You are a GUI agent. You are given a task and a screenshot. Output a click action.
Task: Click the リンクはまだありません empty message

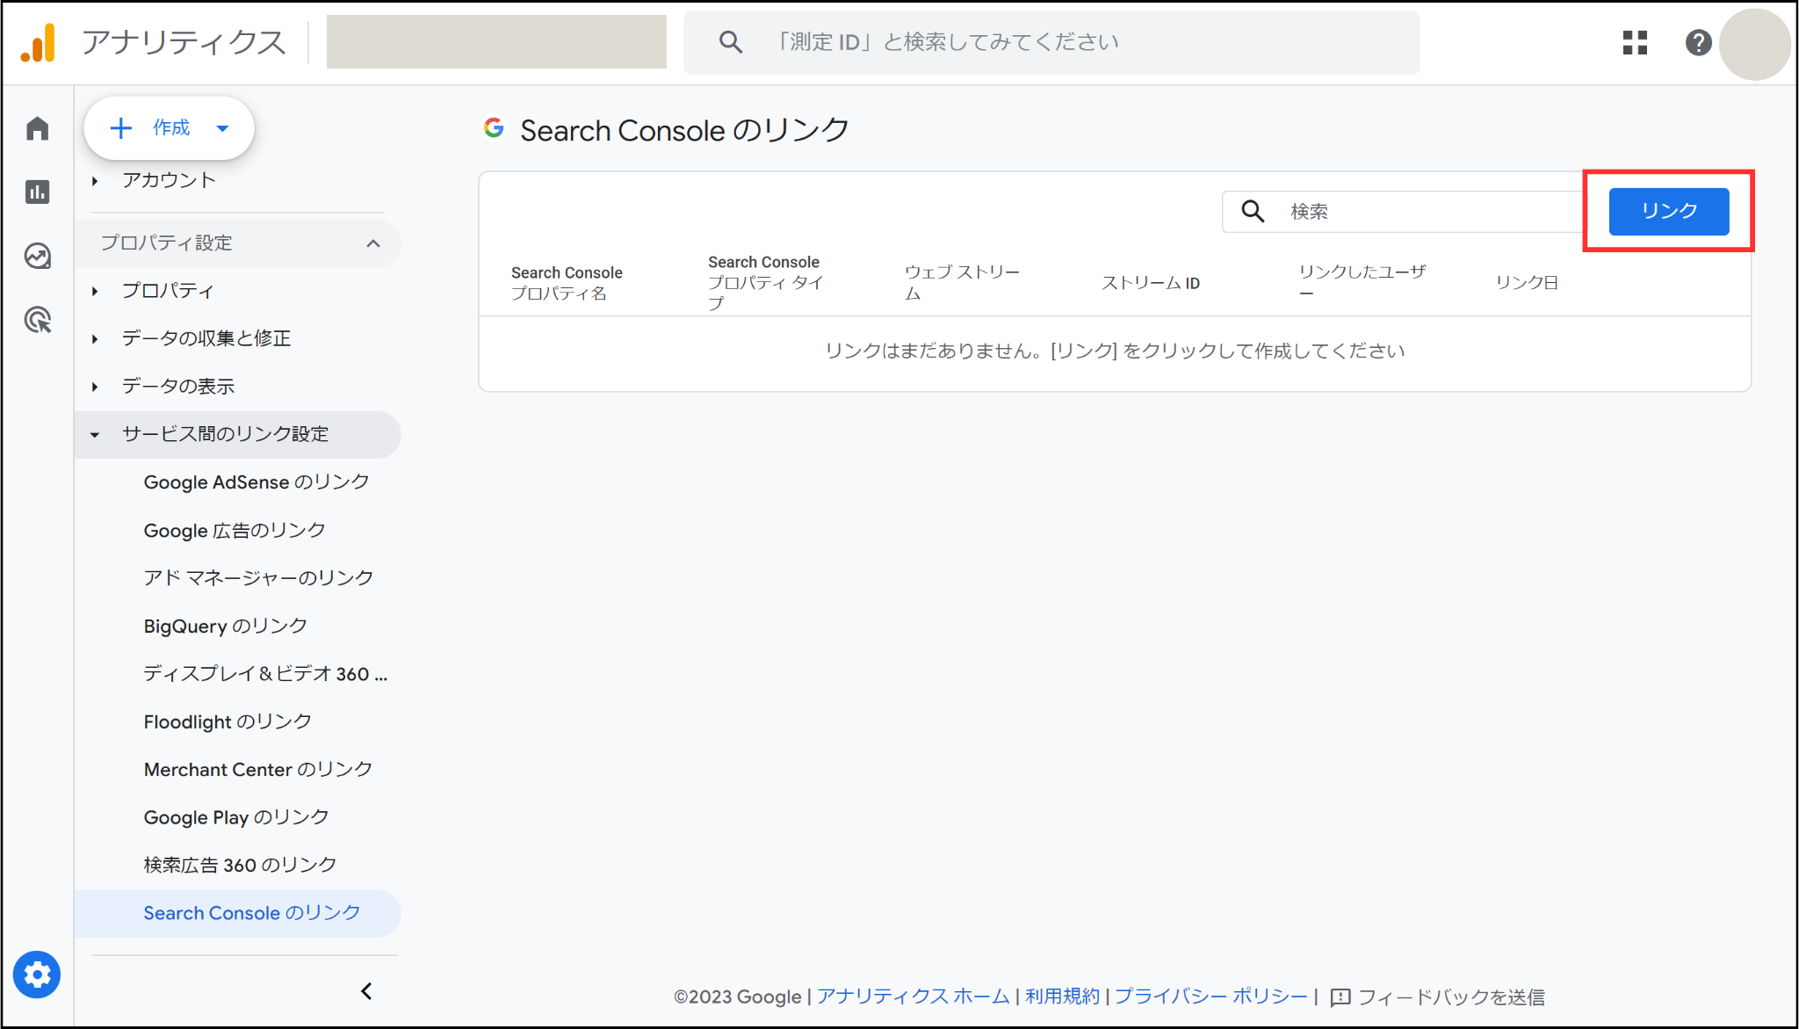click(x=1115, y=351)
